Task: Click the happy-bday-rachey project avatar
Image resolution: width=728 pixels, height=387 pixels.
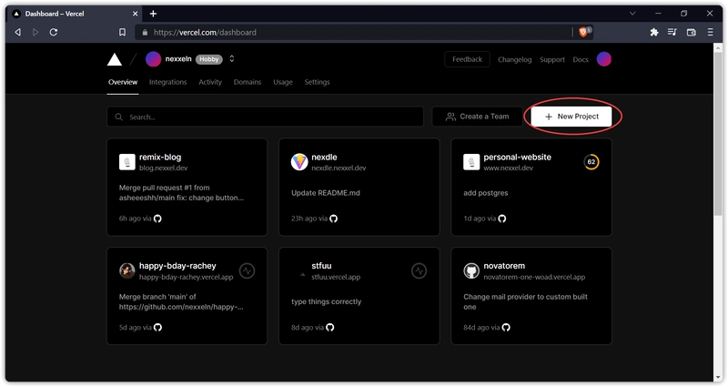Action: 127,270
